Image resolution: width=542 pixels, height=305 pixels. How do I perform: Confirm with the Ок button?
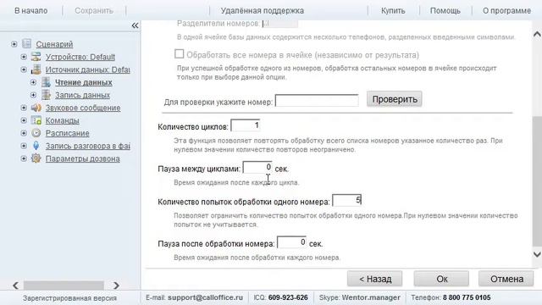pyautogui.click(x=441, y=279)
